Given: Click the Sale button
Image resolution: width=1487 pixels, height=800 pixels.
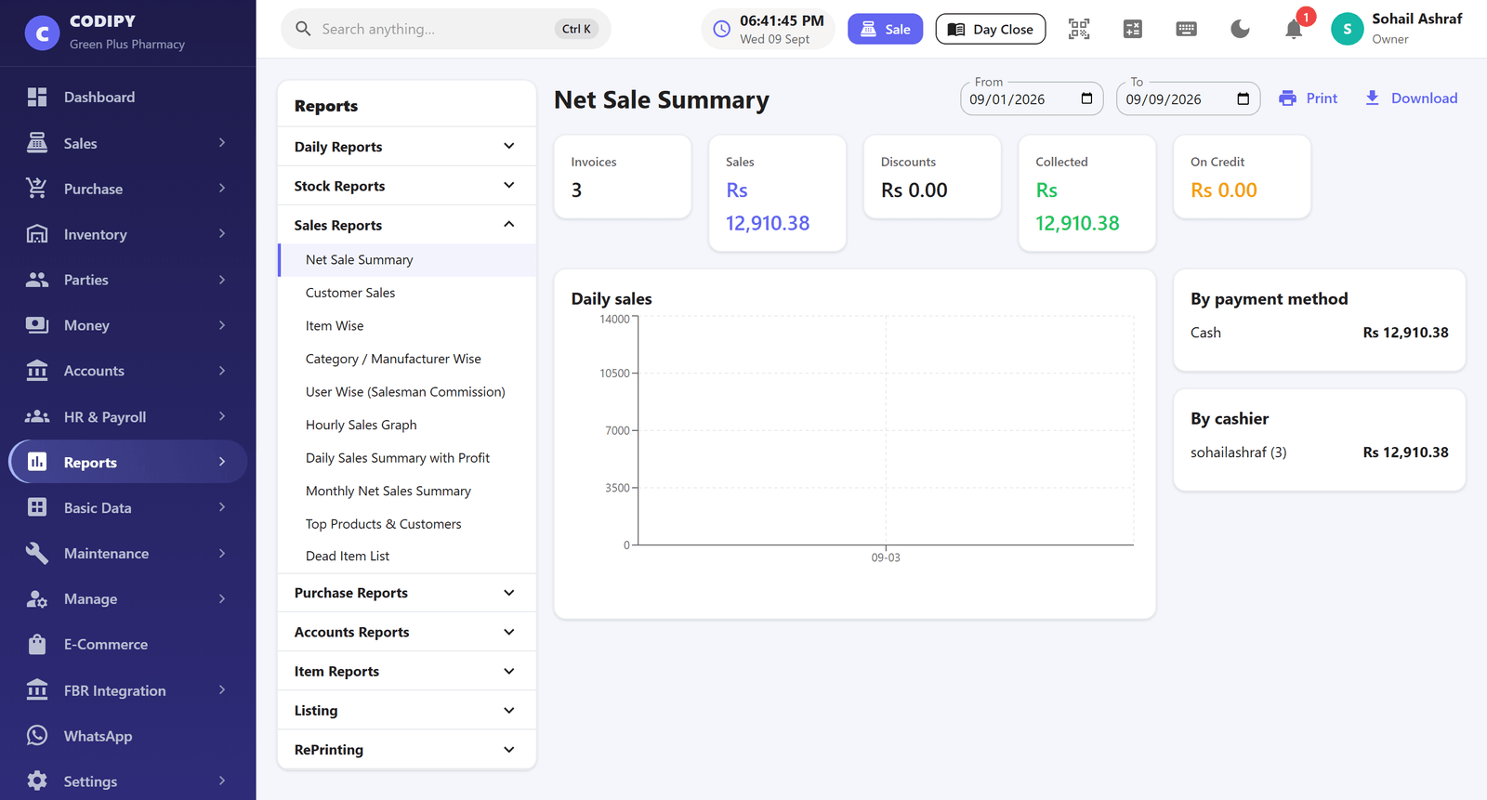Looking at the screenshot, I should point(885,29).
